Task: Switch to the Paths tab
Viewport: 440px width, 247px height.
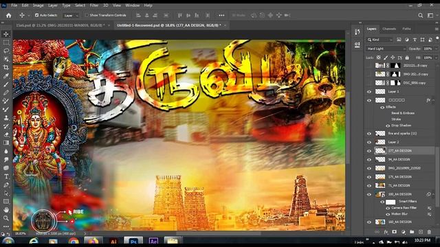Action: (406, 29)
